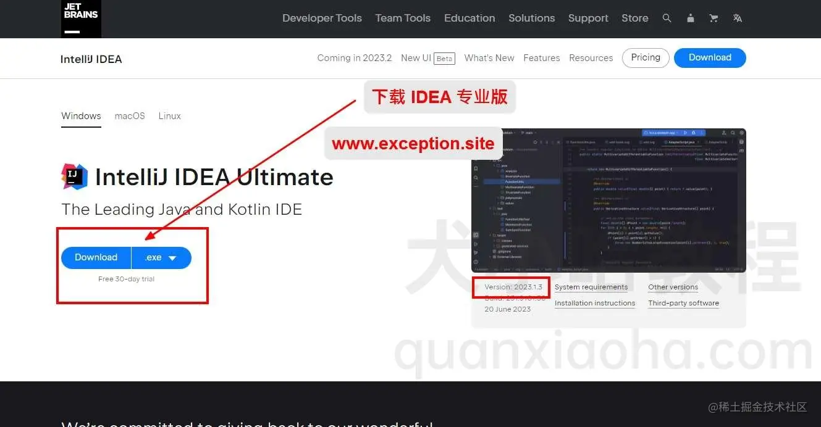Expand the .exe installer format dropdown

pos(161,257)
